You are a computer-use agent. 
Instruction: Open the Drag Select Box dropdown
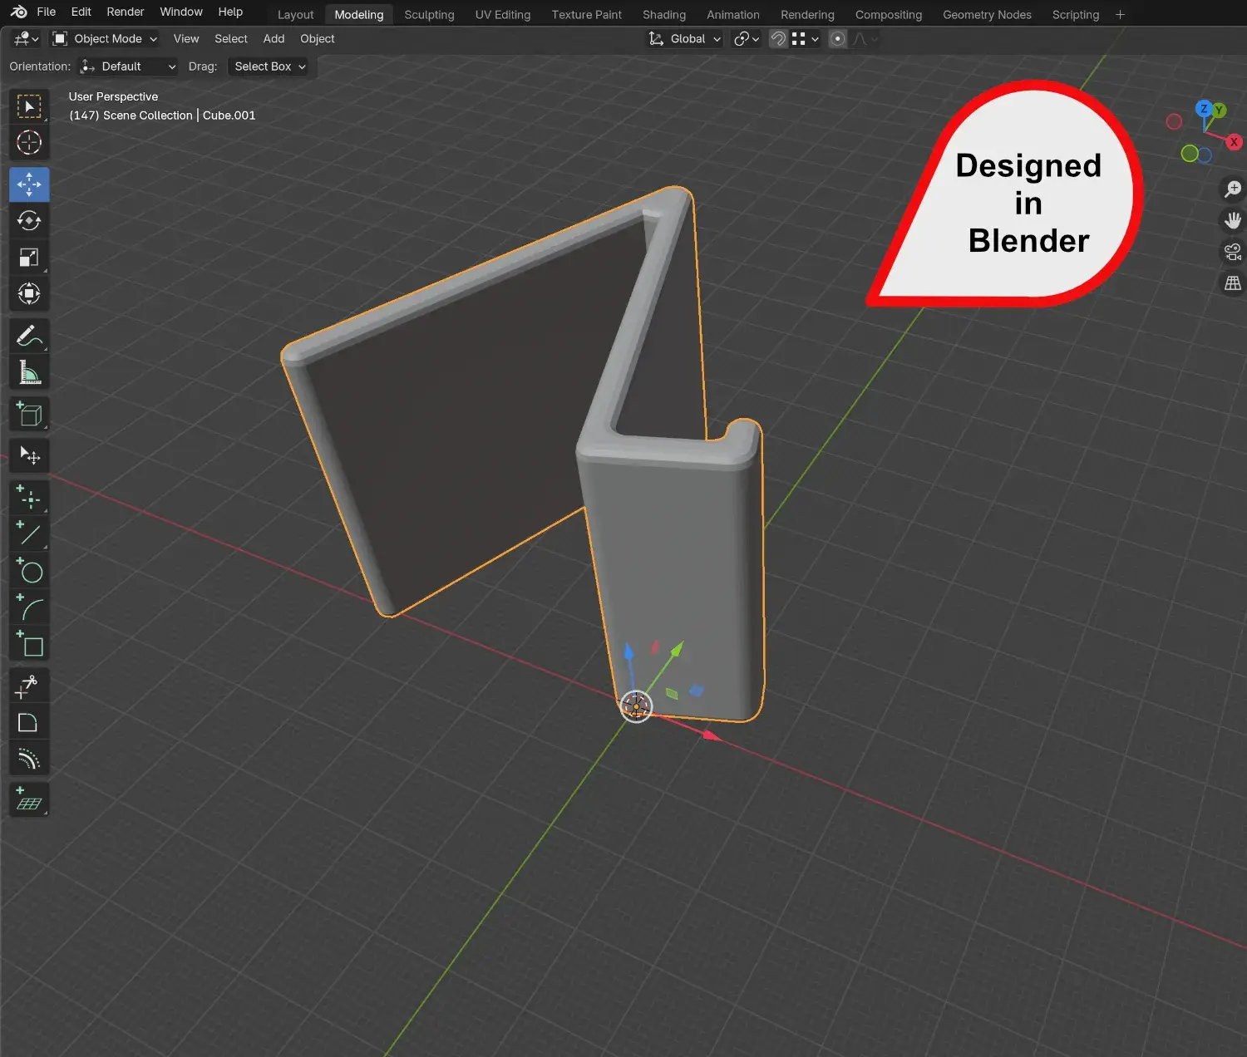(269, 66)
